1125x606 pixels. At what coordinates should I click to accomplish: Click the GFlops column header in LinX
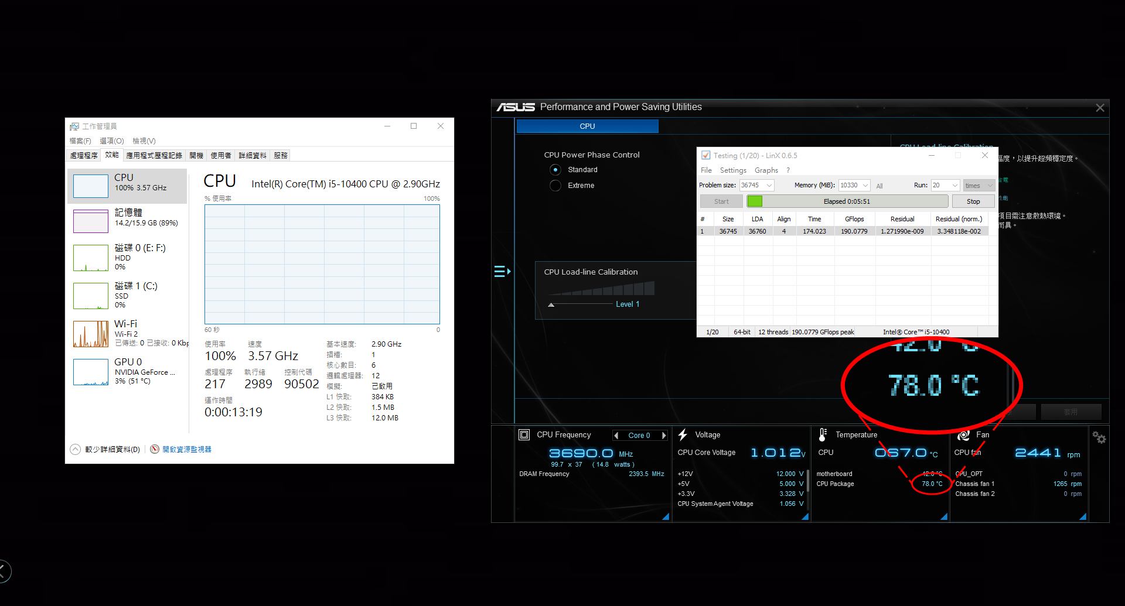tap(854, 219)
